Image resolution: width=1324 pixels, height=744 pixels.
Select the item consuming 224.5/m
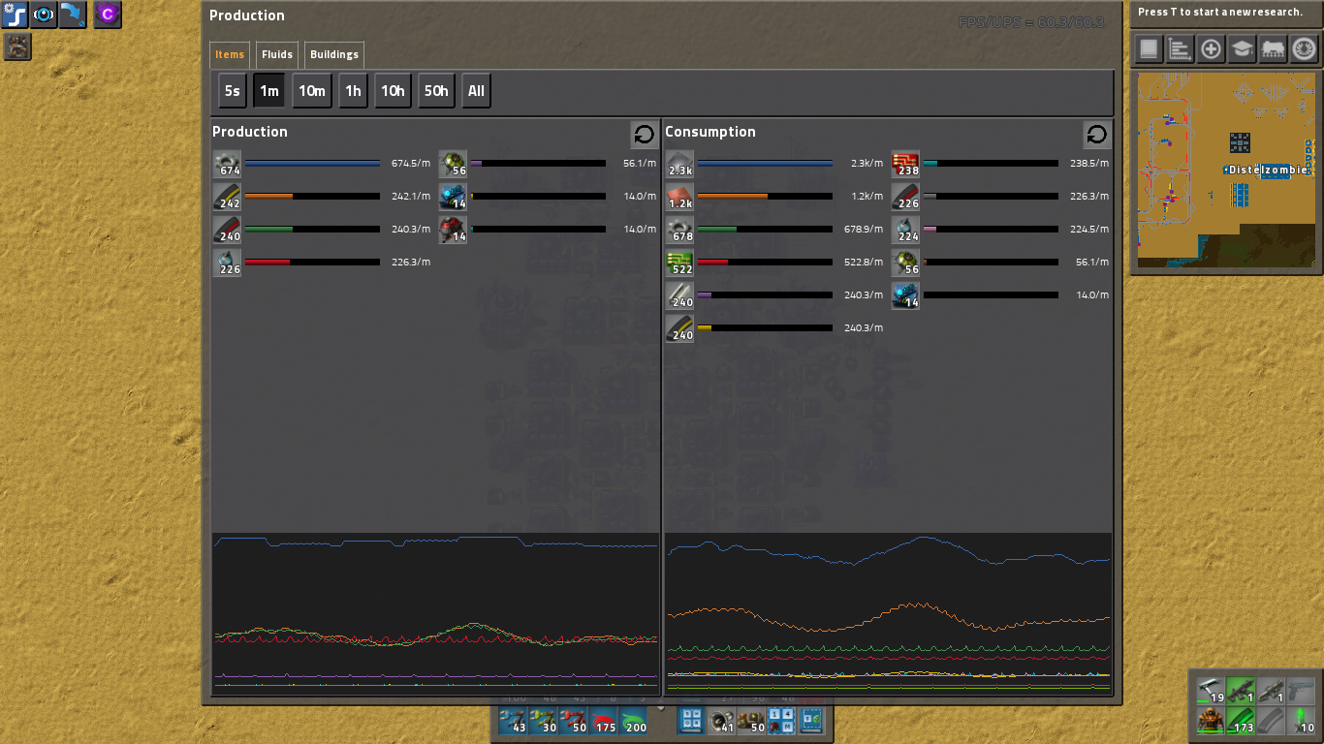click(x=906, y=230)
